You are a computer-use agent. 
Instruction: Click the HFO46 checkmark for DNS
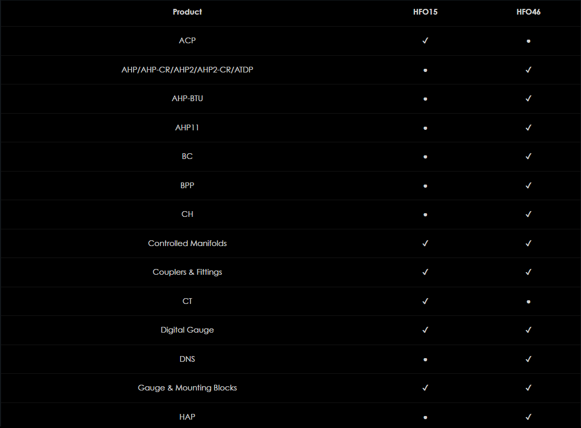pos(528,359)
